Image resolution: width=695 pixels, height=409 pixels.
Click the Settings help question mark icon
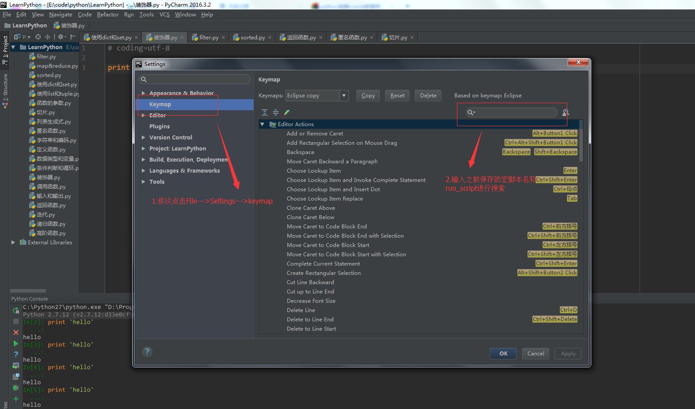pos(147,352)
